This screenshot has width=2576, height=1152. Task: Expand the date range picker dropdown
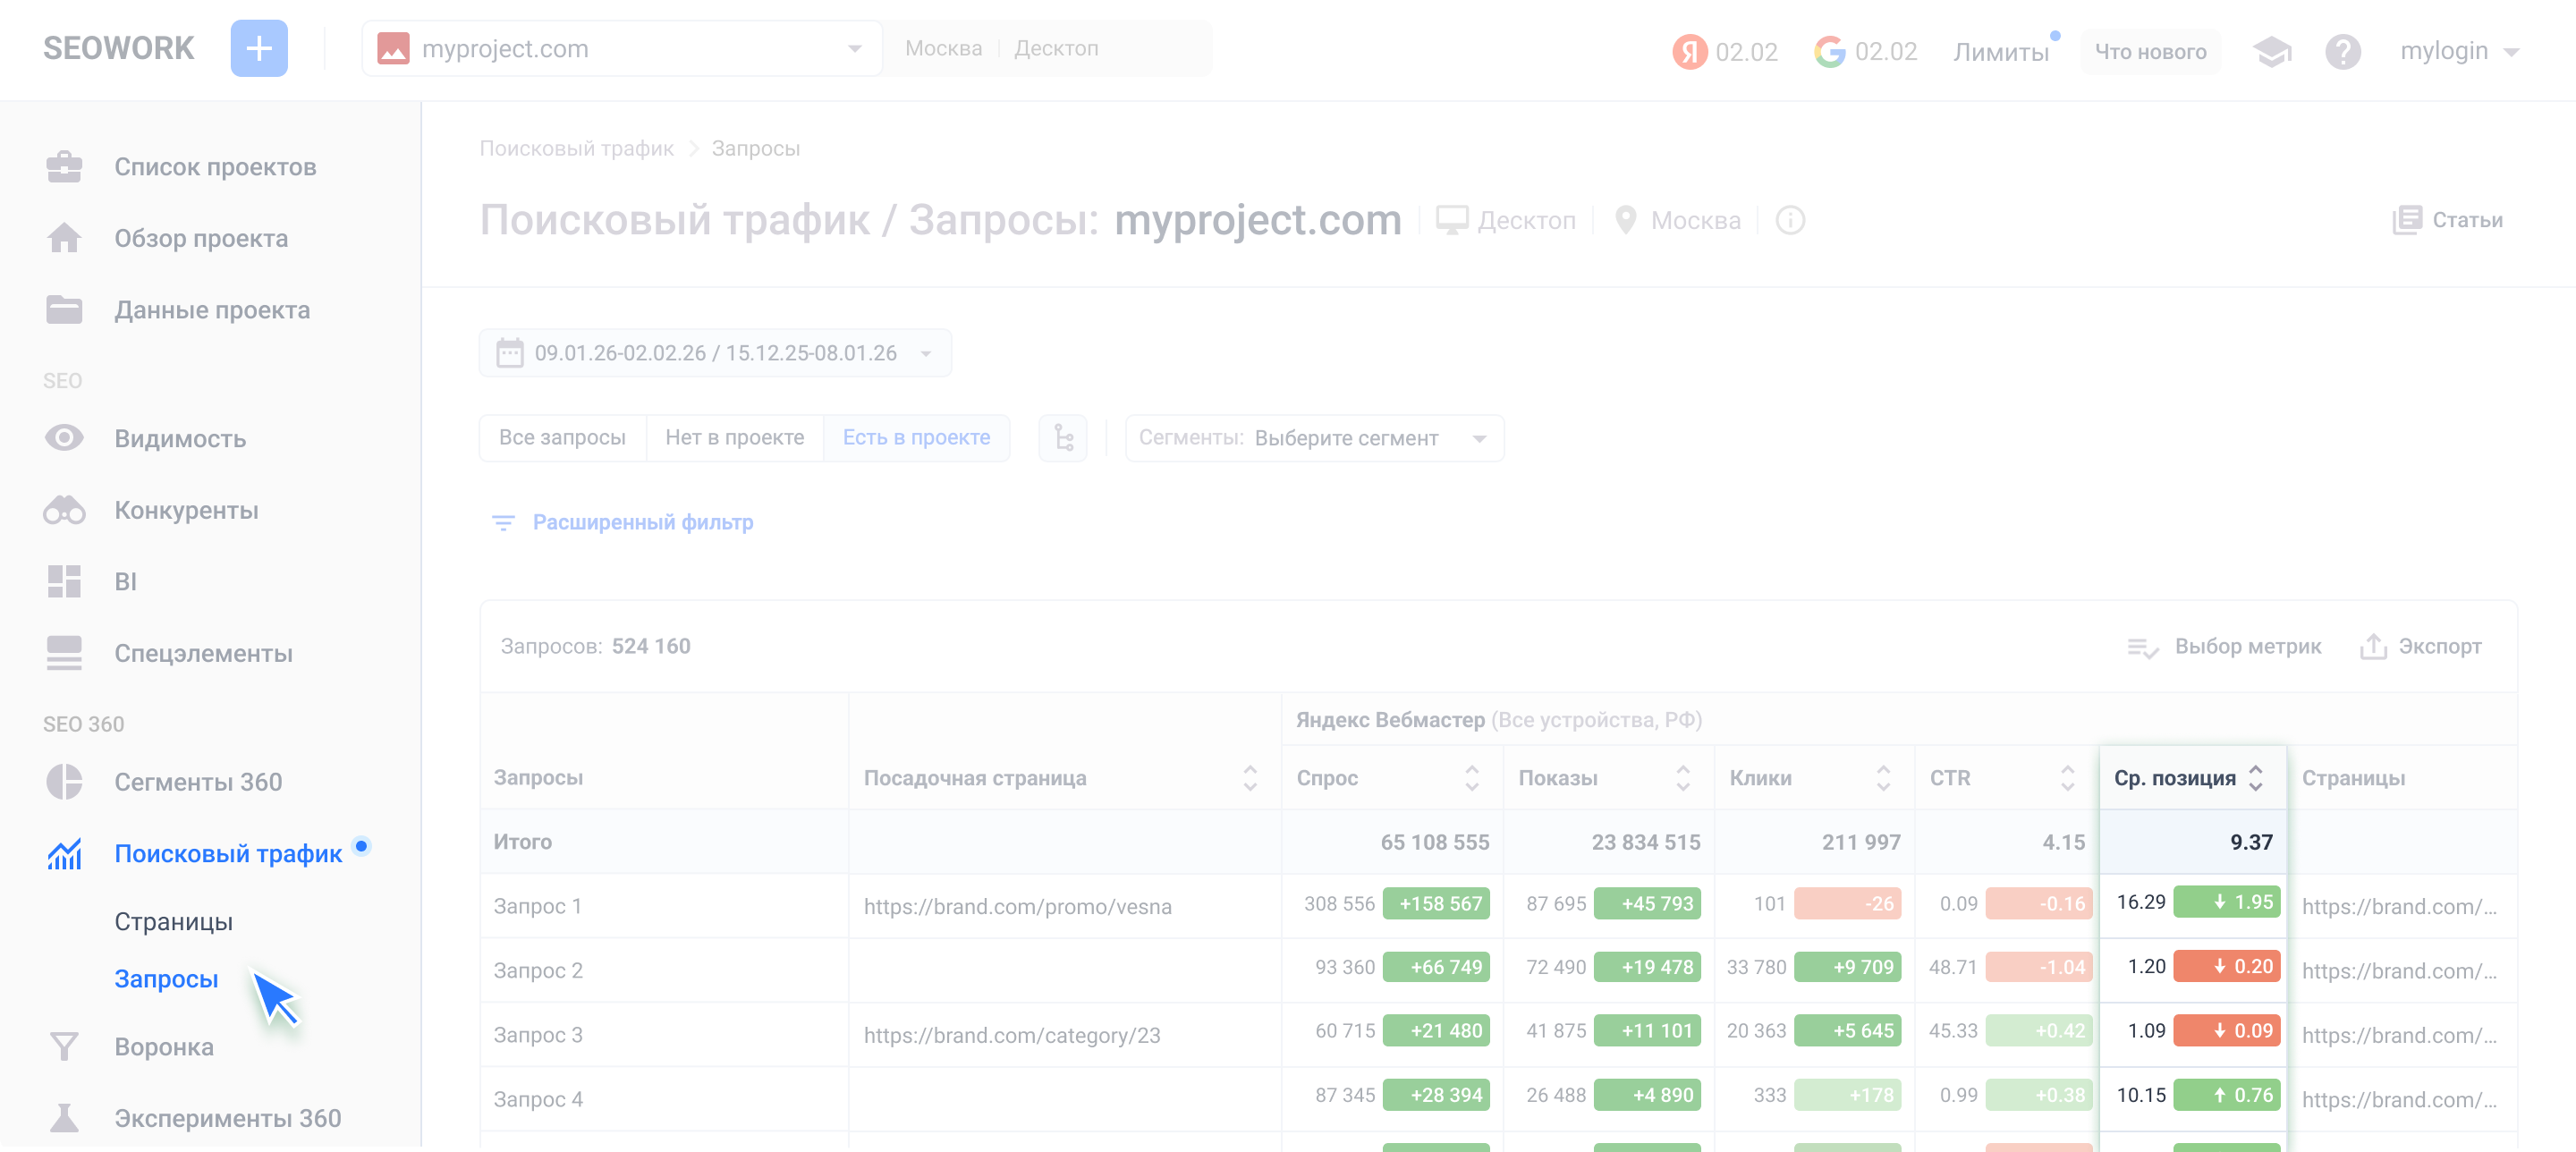pyautogui.click(x=714, y=353)
